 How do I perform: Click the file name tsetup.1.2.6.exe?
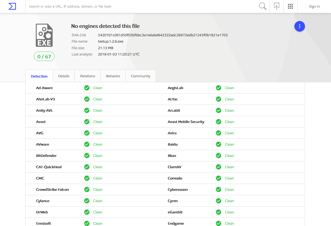pos(111,41)
